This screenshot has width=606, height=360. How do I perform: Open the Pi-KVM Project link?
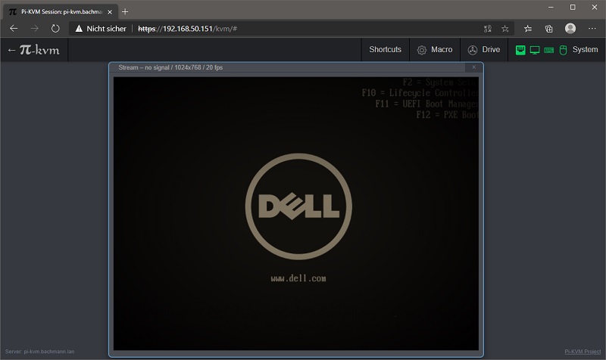click(583, 352)
